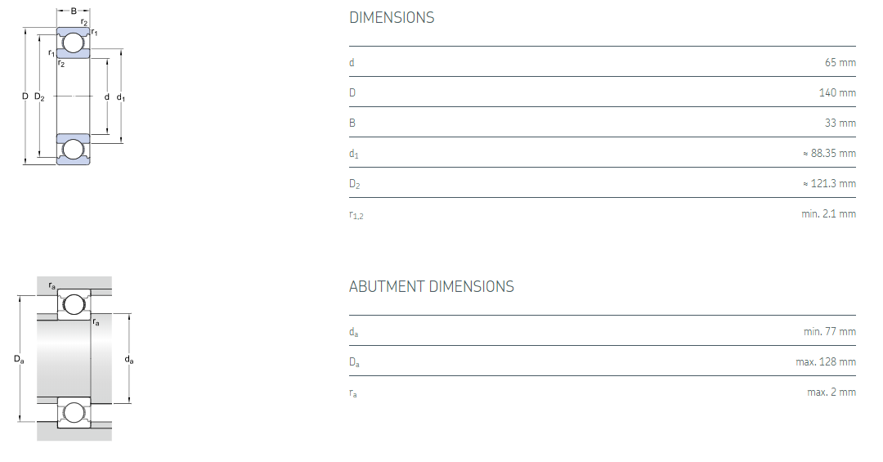Click the ≈ 88.35 mm value

[829, 153]
